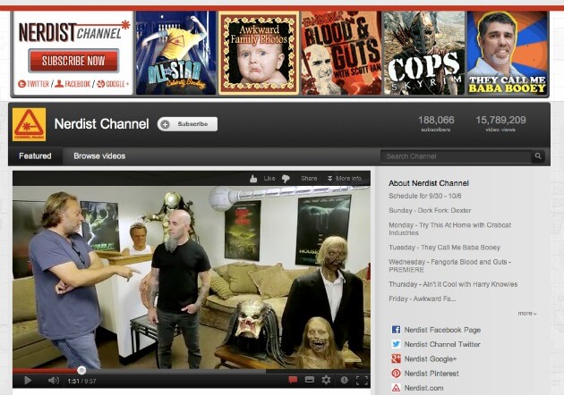Expand the More info dropdown
The width and height of the screenshot is (564, 395).
pos(345,178)
